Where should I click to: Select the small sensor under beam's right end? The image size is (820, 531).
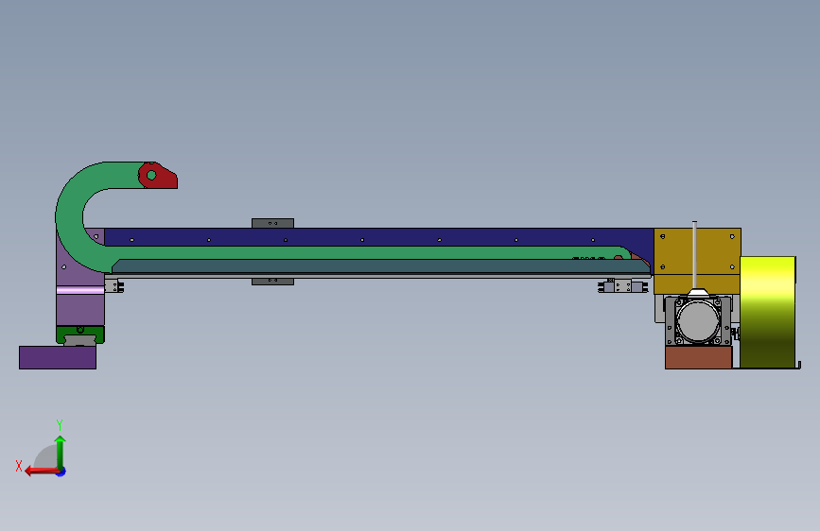click(623, 286)
